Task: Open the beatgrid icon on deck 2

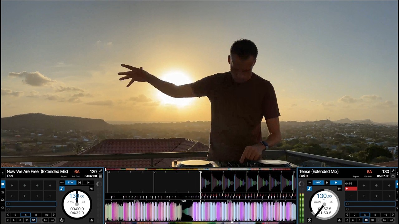Action: pyautogui.click(x=393, y=176)
